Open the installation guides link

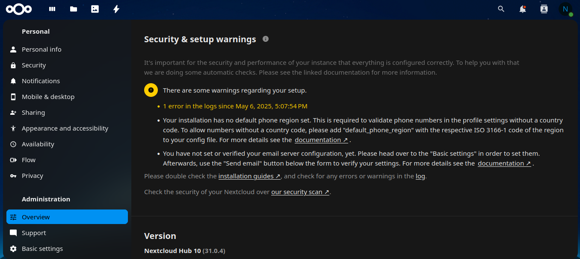(249, 176)
